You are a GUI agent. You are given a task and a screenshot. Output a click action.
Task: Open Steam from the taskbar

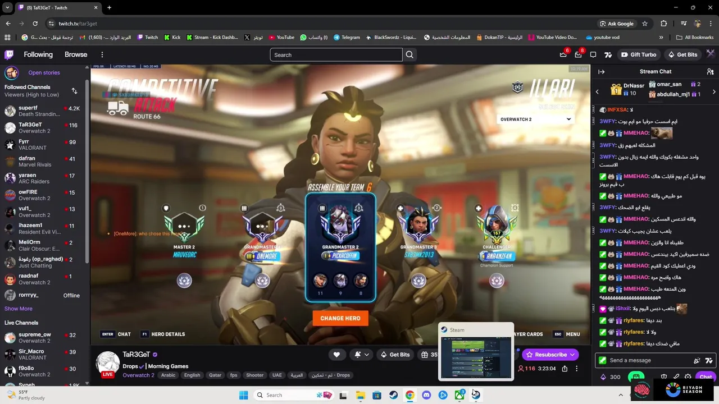tap(393, 395)
